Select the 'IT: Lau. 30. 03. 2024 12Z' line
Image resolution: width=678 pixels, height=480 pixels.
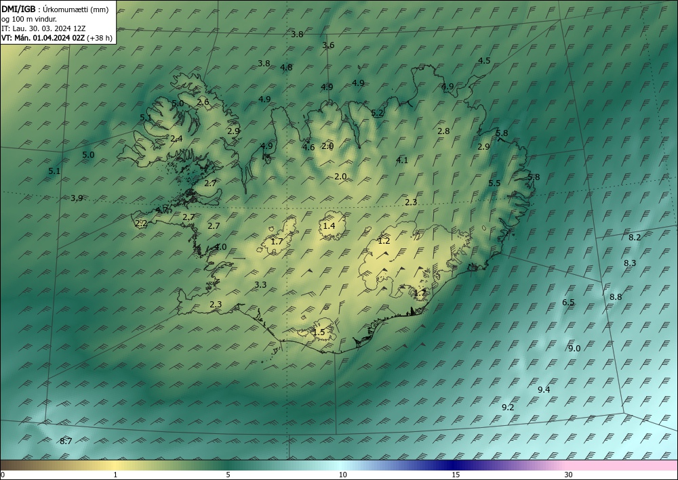pos(43,28)
